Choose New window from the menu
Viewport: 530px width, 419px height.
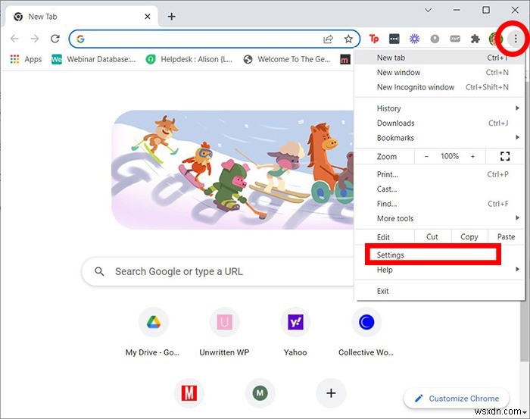439,73
